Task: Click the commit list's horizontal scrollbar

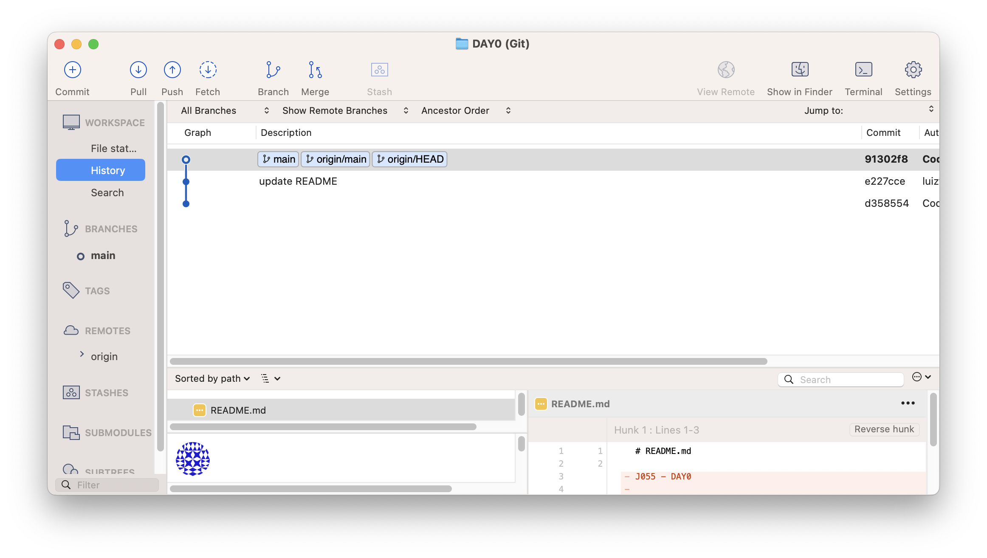Action: point(468,361)
